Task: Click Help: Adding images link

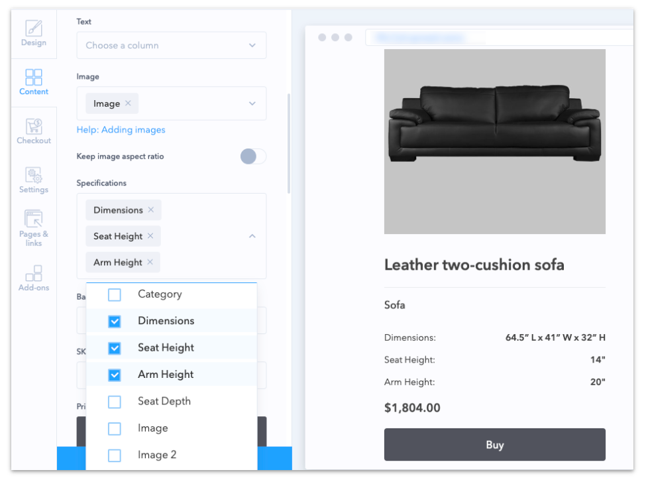Action: coord(121,130)
